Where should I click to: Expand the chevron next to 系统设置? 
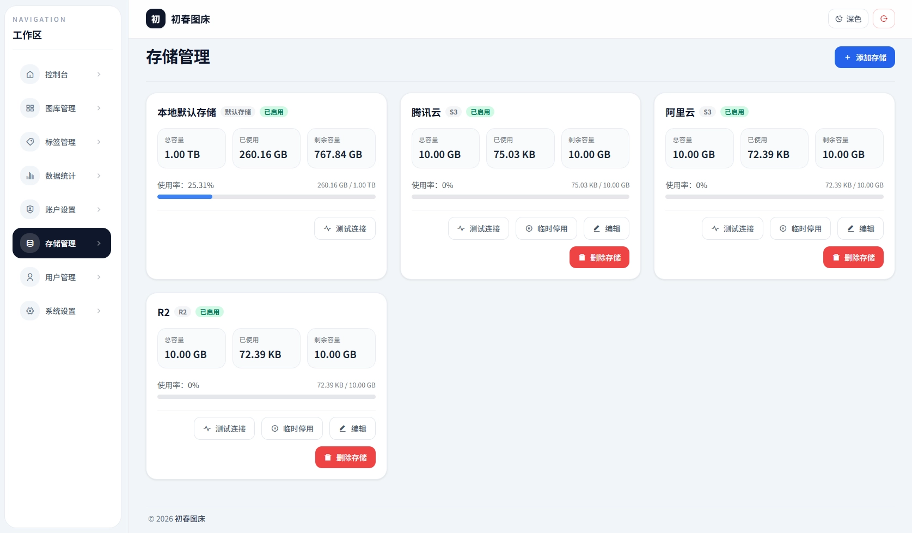coord(99,311)
